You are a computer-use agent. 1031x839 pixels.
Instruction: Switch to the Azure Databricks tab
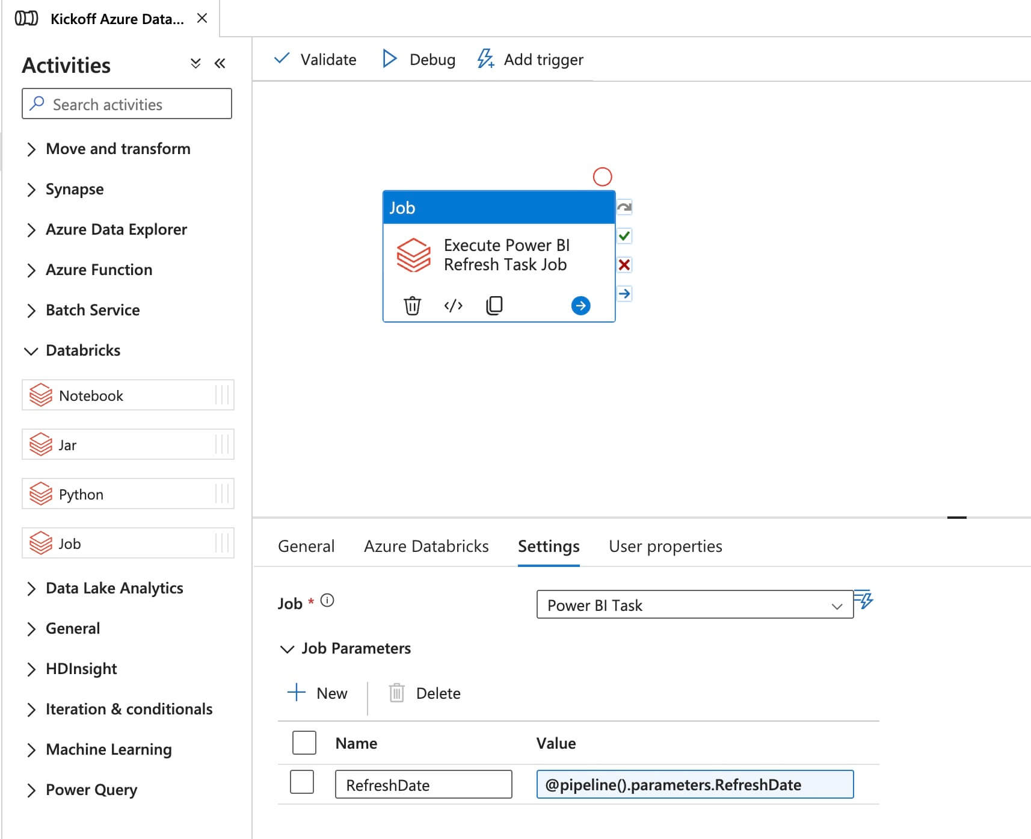click(x=426, y=546)
